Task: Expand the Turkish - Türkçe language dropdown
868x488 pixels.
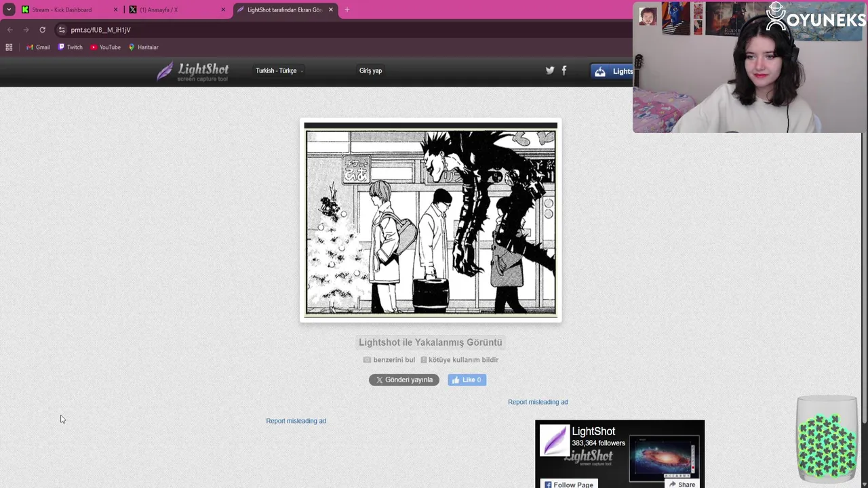Action: tap(279, 70)
